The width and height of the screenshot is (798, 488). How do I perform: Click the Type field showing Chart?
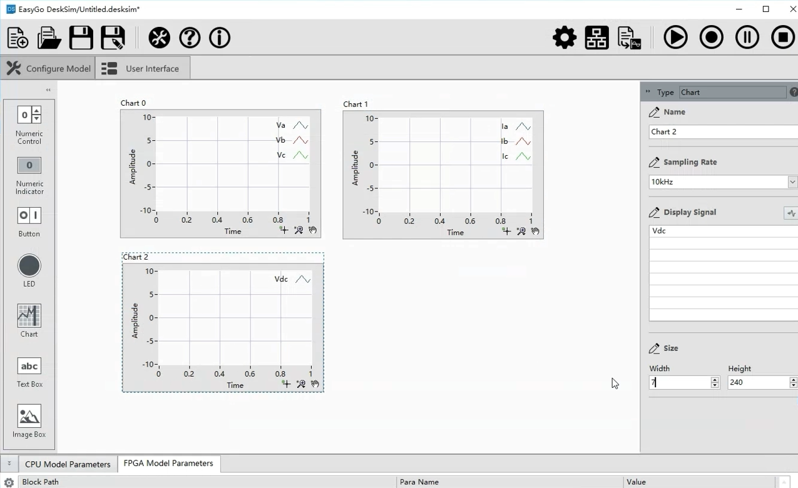pos(732,92)
